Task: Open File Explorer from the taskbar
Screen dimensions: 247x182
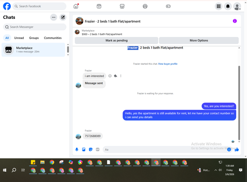Action: 42,162
